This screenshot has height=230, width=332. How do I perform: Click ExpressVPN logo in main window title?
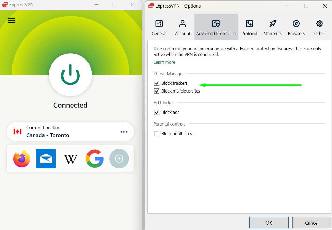tap(5, 4)
